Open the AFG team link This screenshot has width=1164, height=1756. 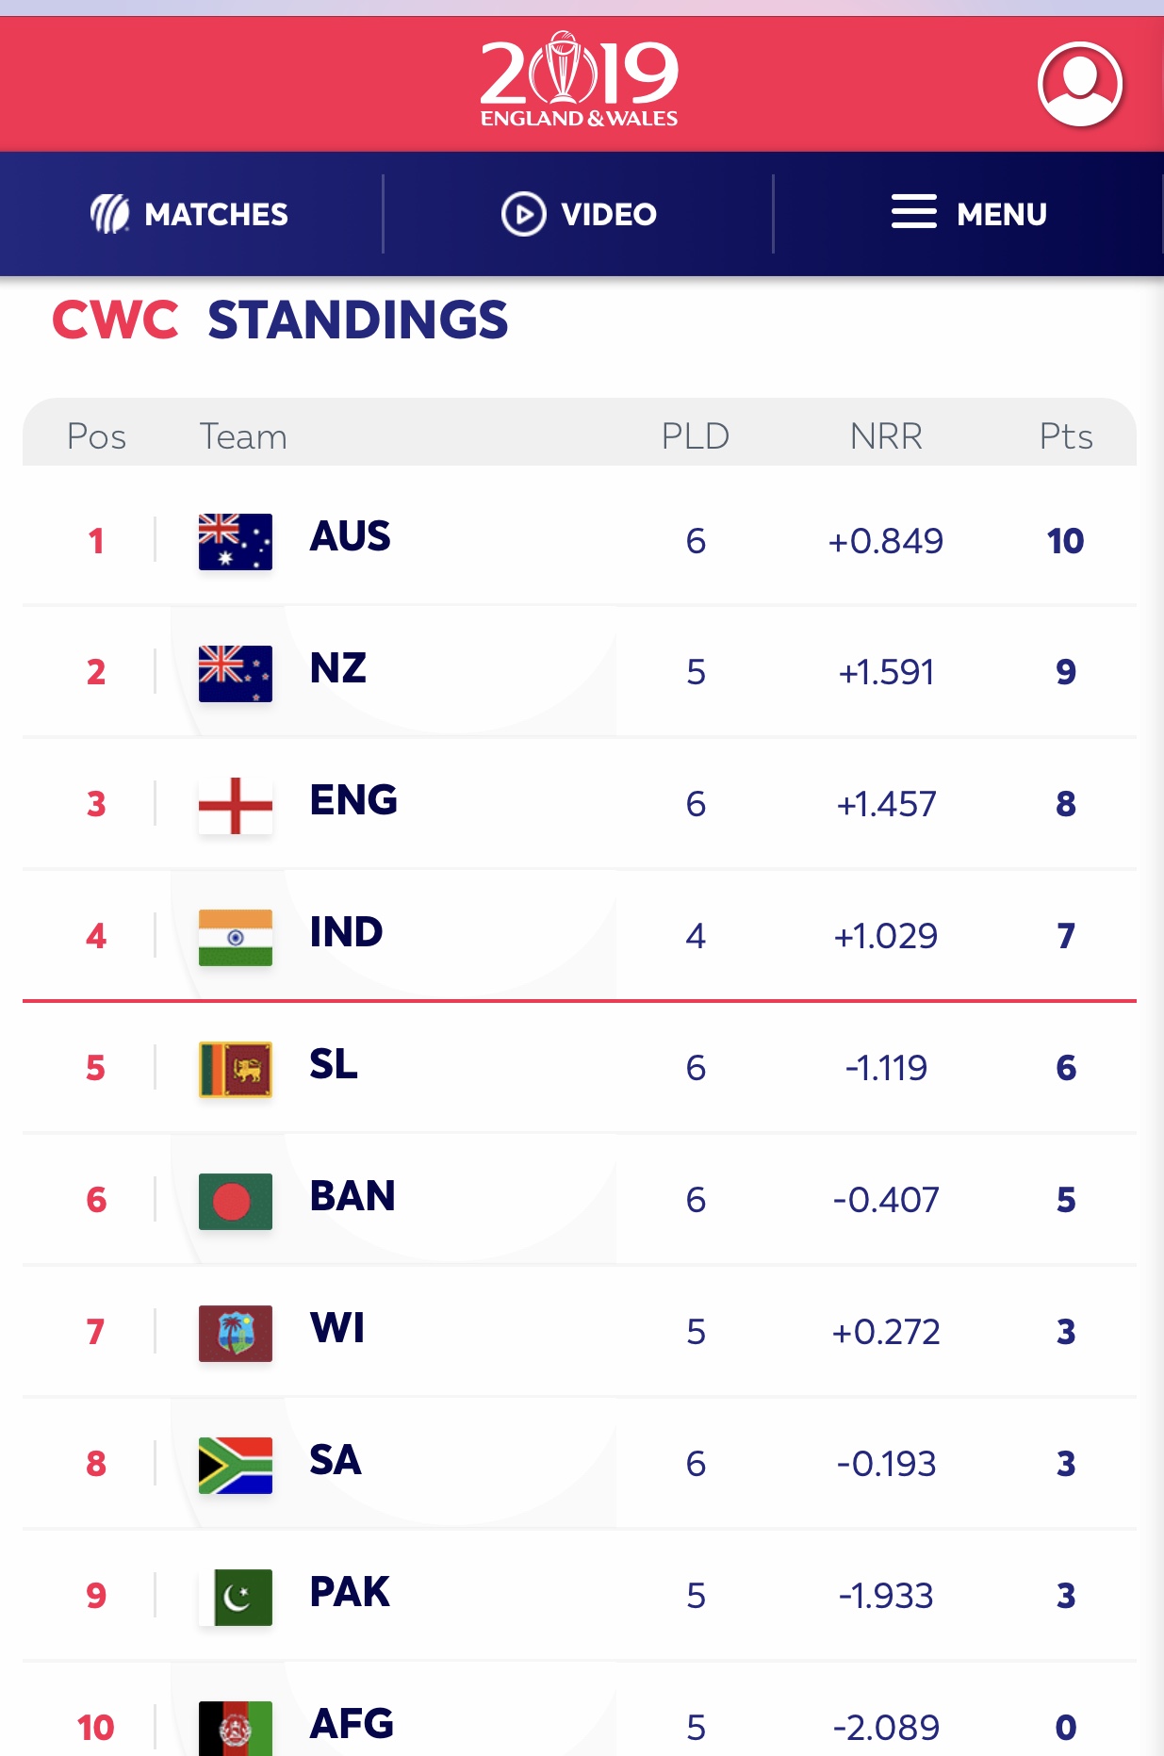click(x=352, y=1724)
